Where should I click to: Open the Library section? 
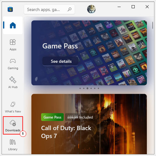(13, 145)
